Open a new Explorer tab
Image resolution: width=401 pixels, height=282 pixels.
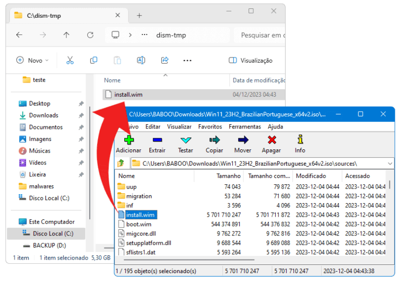139,16
